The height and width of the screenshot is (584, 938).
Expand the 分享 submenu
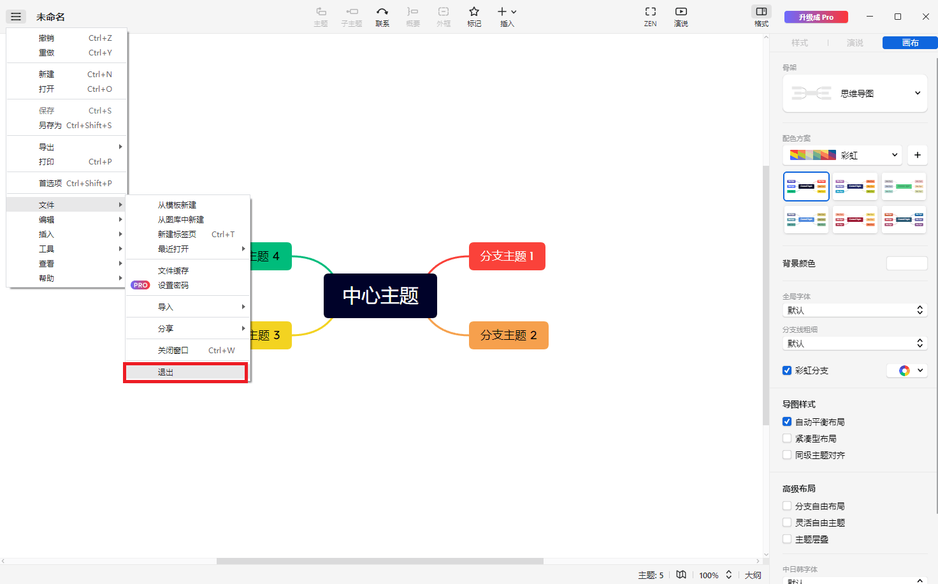[188, 328]
